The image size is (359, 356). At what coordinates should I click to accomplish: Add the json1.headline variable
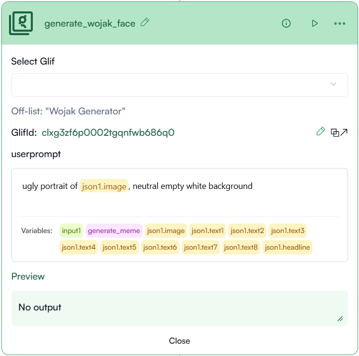[x=288, y=247]
